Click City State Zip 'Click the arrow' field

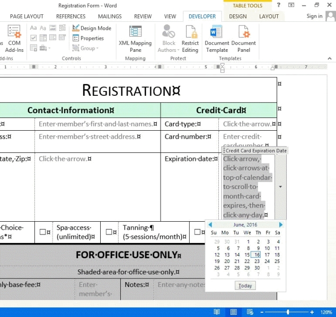[63, 159]
